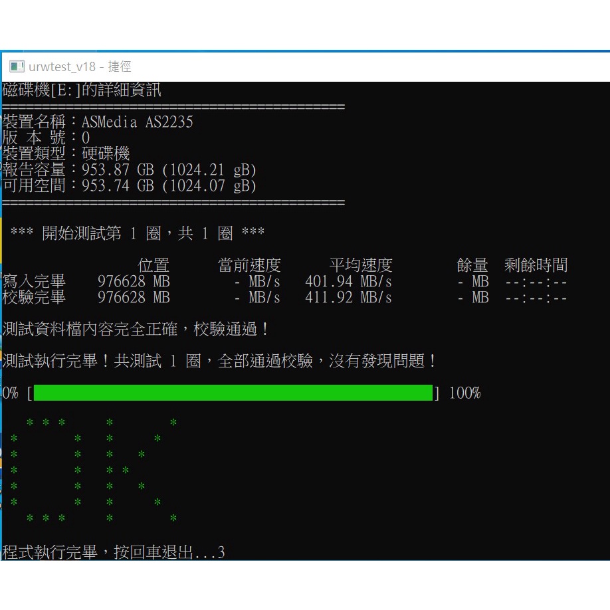Image resolution: width=610 pixels, height=610 pixels.
Task: Click the 磁碟機[E:]的詳細資訊 header line
Action: [x=82, y=90]
